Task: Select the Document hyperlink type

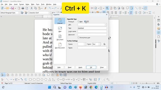Action: [x=60, y=37]
